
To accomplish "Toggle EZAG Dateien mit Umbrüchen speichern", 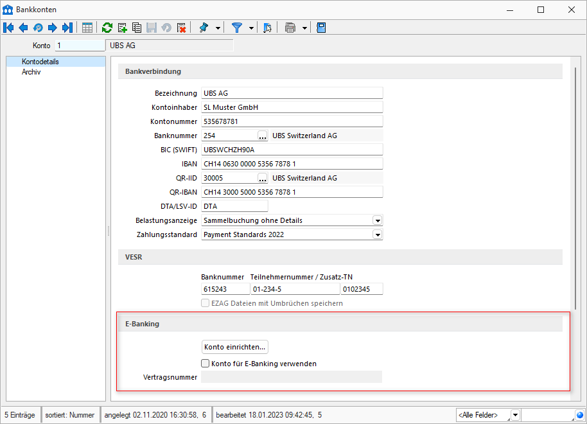I will point(205,303).
